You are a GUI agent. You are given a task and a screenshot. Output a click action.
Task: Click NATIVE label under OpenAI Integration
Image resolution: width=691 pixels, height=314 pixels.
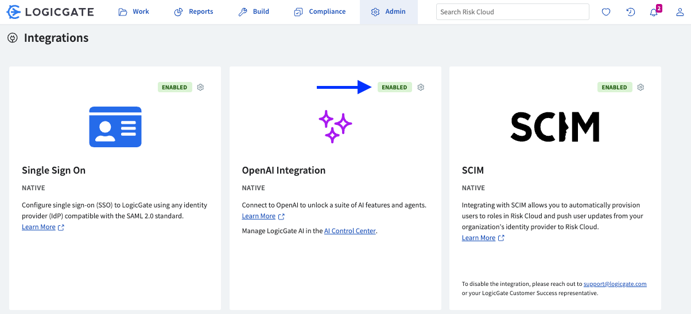click(254, 188)
